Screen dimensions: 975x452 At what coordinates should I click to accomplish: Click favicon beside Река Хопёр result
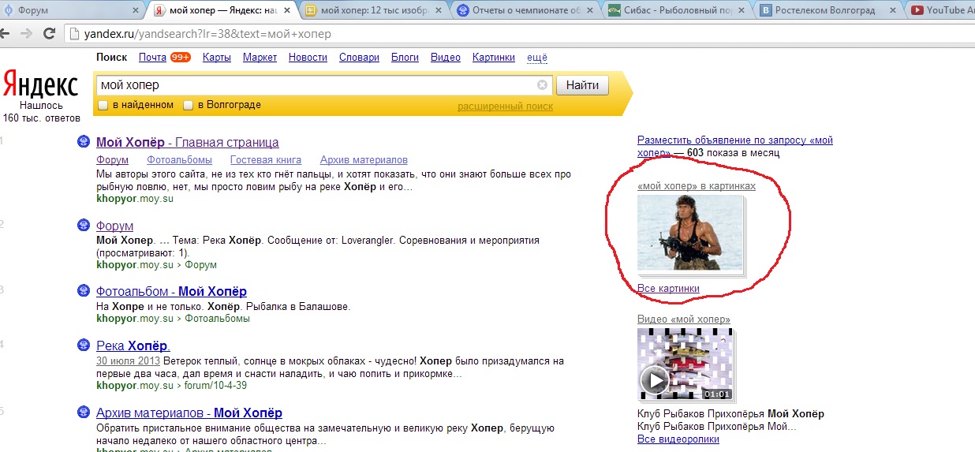pos(84,346)
